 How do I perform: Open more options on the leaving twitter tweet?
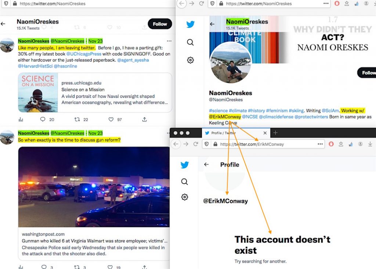(169, 41)
